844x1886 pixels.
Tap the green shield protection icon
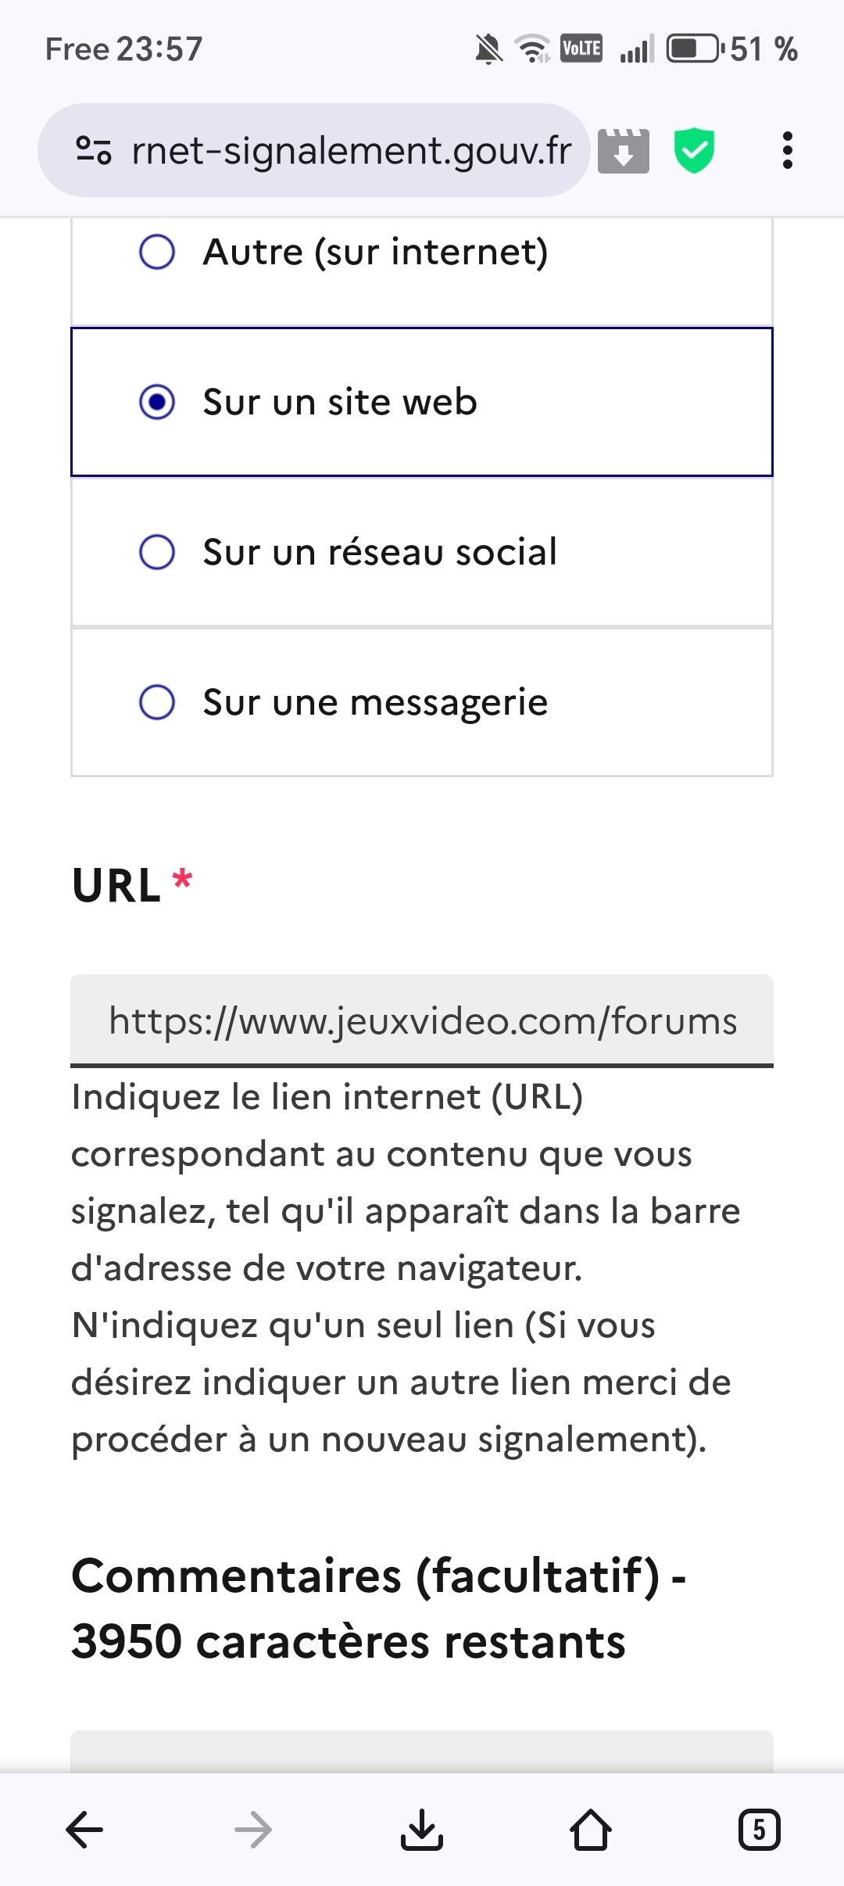coord(694,150)
